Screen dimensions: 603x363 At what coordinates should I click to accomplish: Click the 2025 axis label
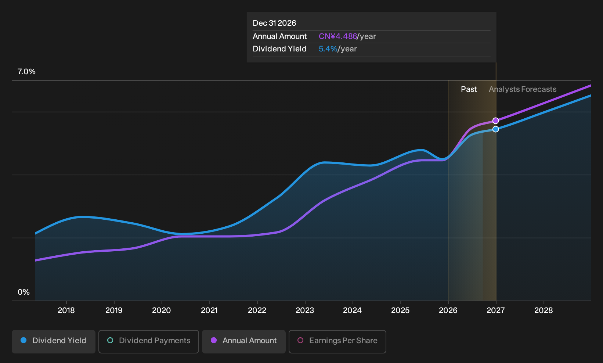click(x=400, y=310)
